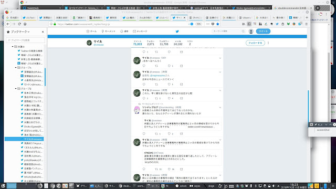The image size is (336, 189).
Task: Open メッセージ in Twitter navigation
Action: pos(140,31)
